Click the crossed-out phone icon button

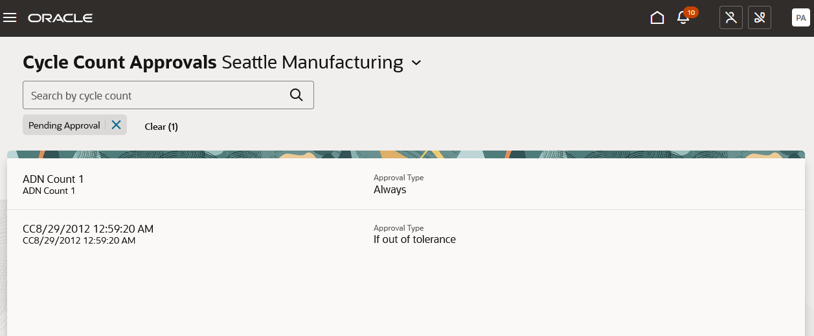[760, 17]
